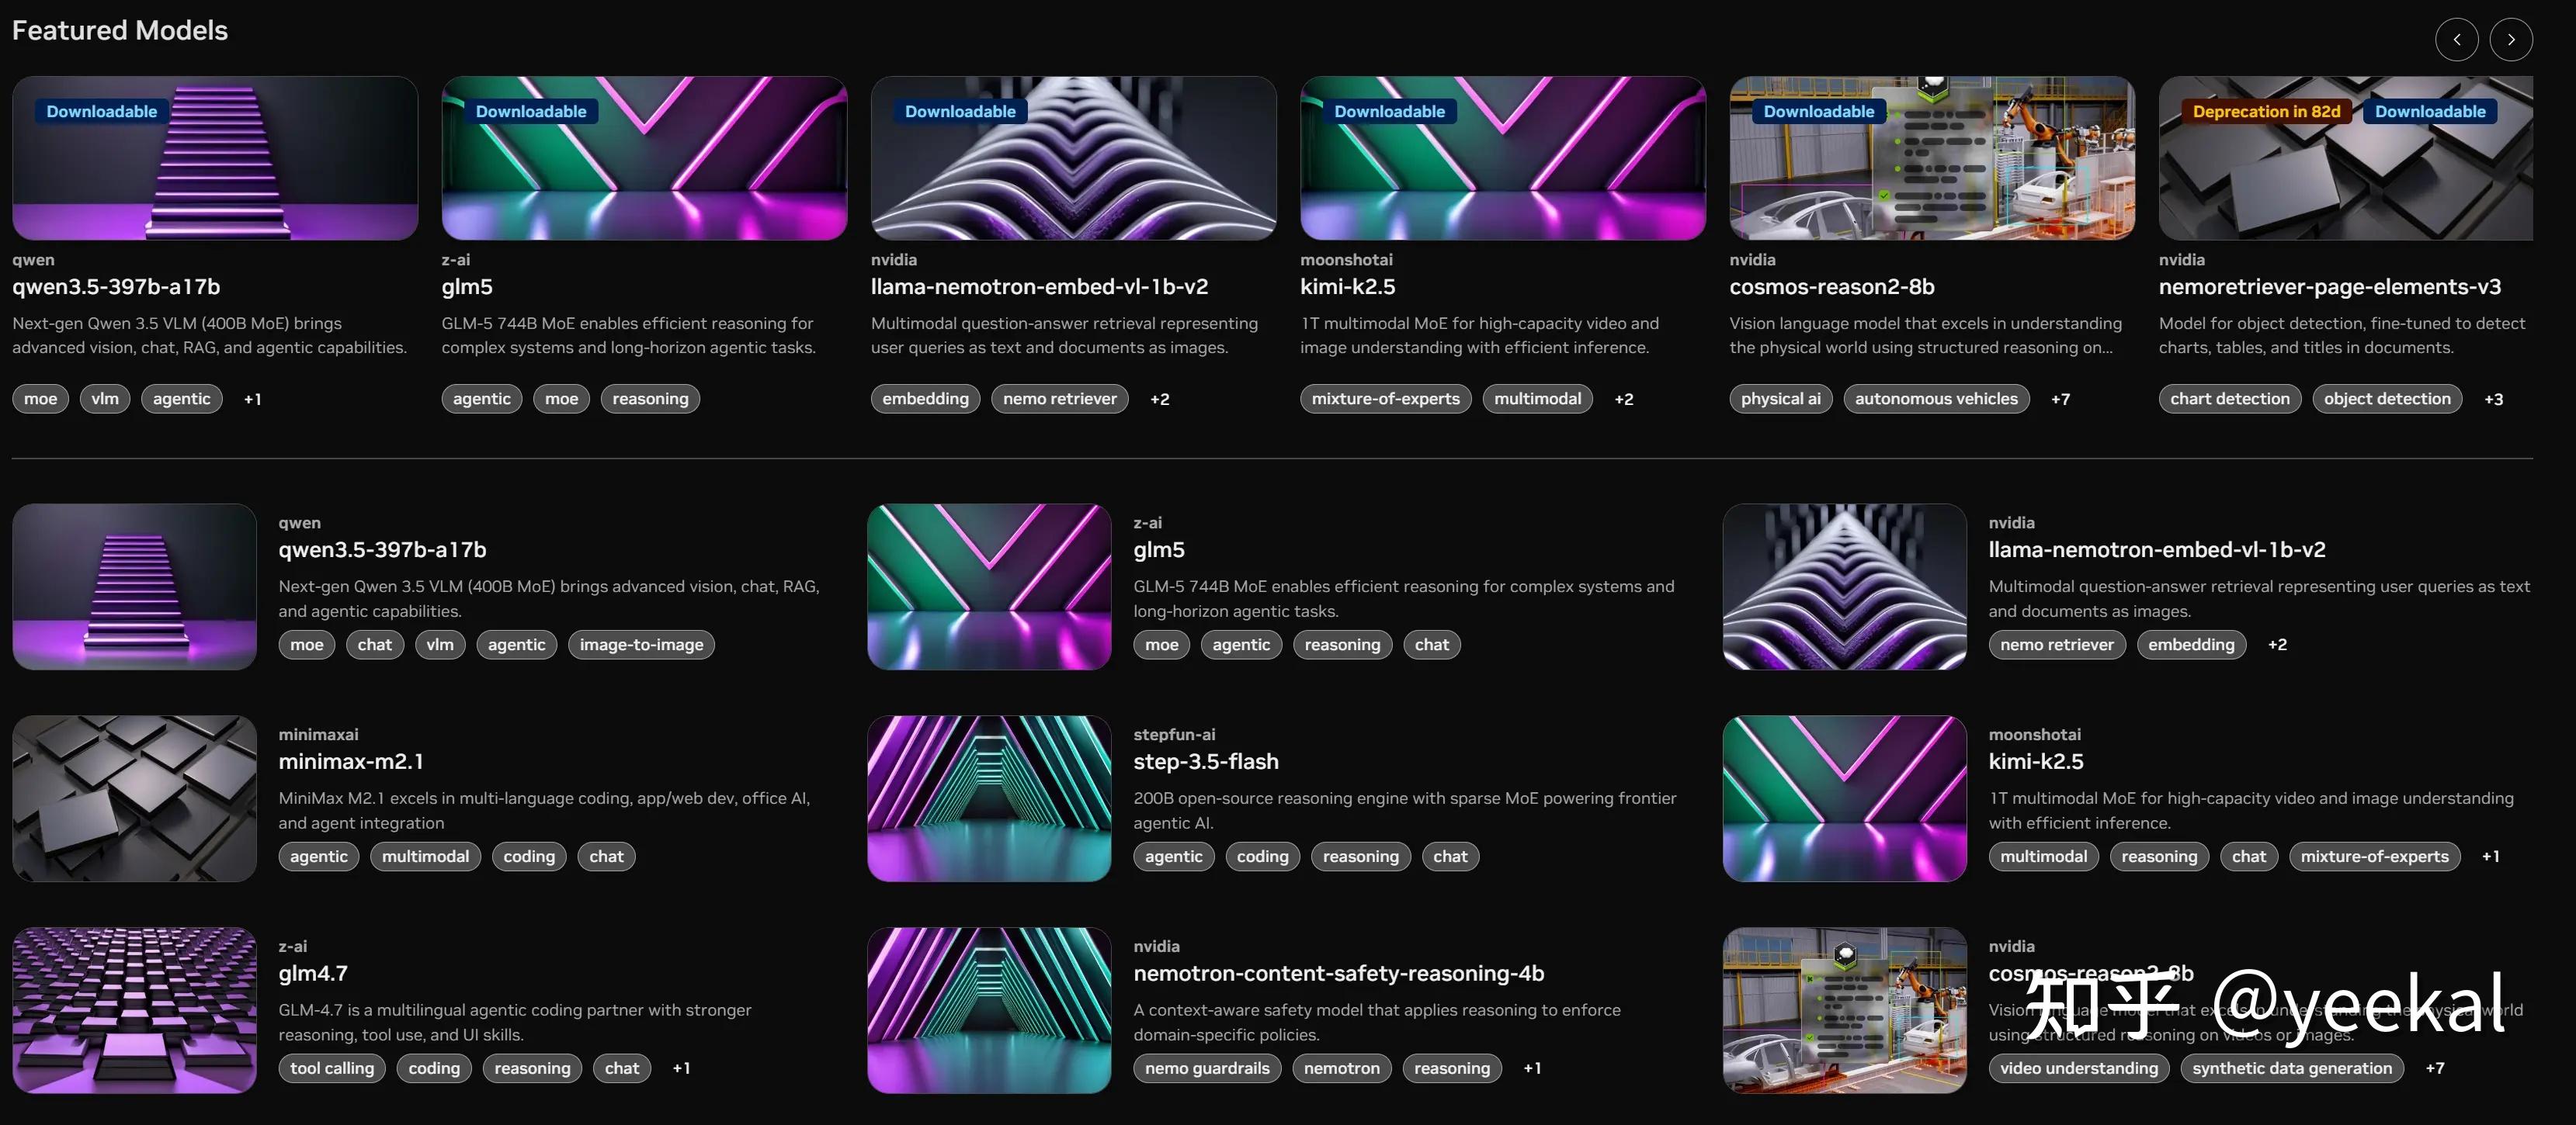This screenshot has width=2576, height=1125.
Task: Select "agentic" tag on step-3.5-flash row
Action: point(1174,857)
